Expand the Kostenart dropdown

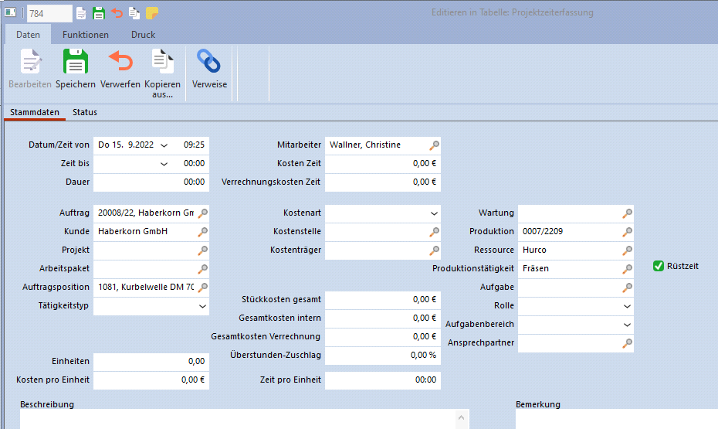[x=434, y=213]
